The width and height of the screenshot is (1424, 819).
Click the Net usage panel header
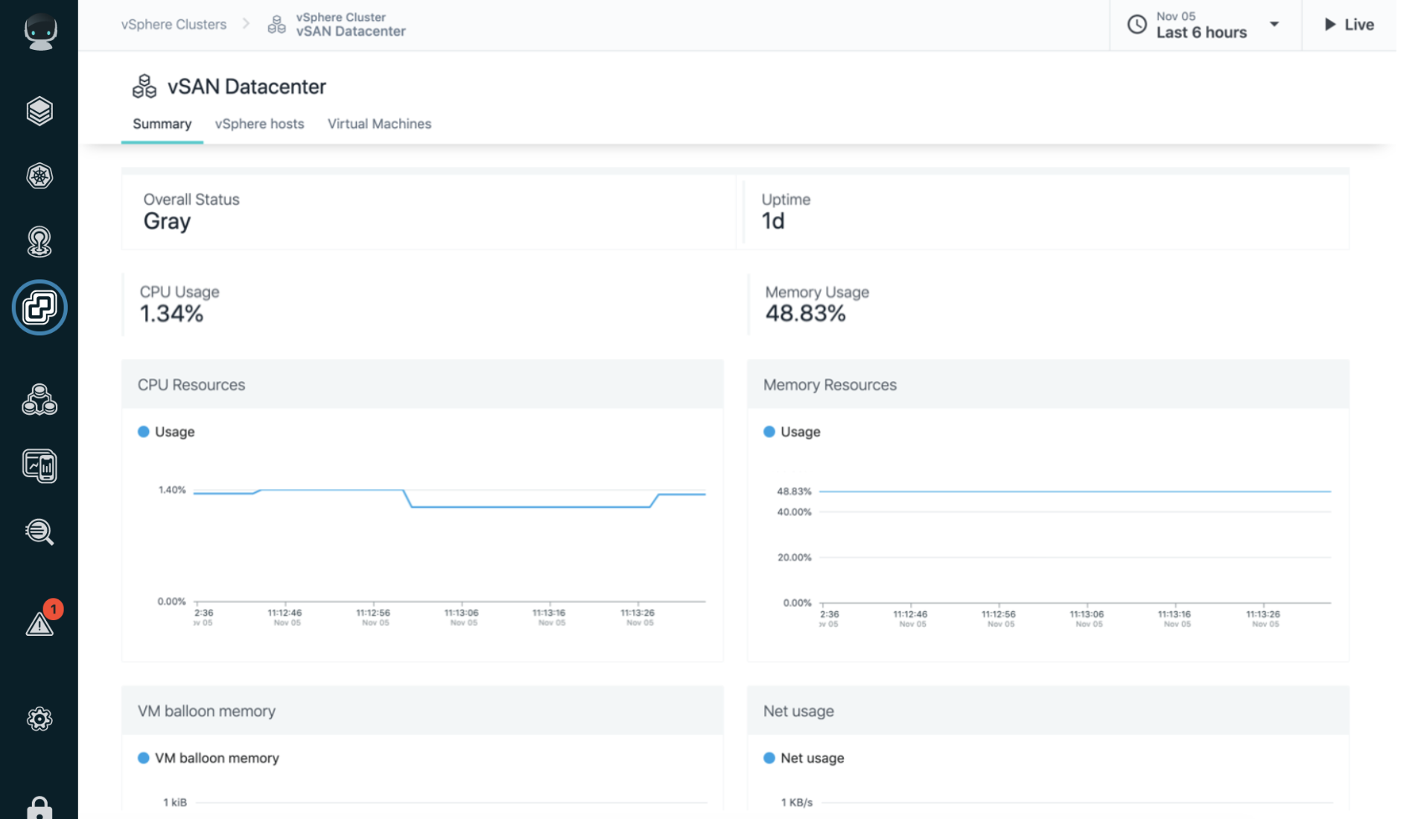1048,710
